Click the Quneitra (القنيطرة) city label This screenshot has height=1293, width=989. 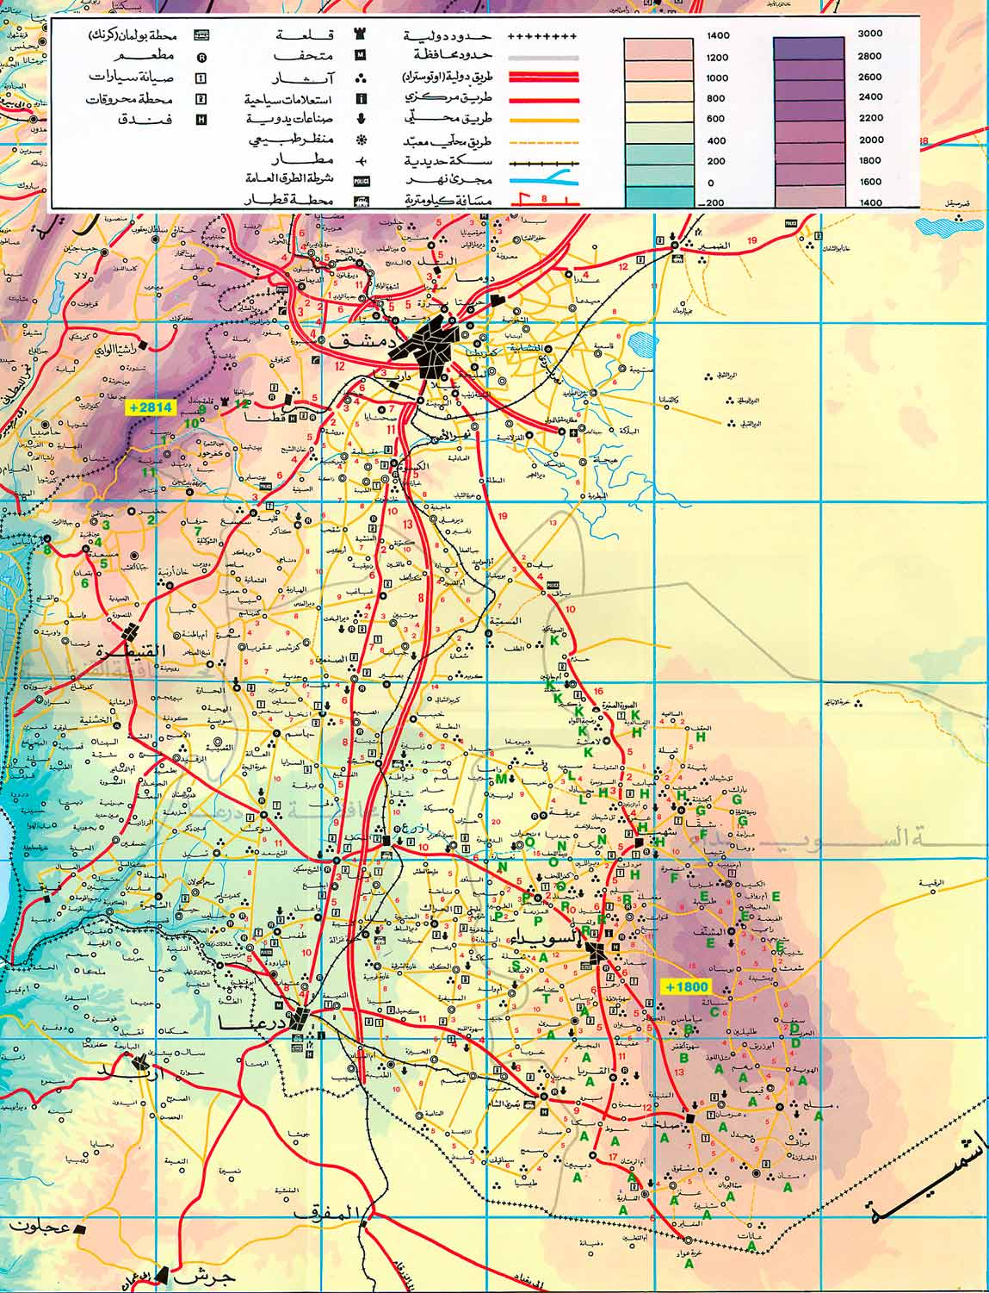point(130,652)
